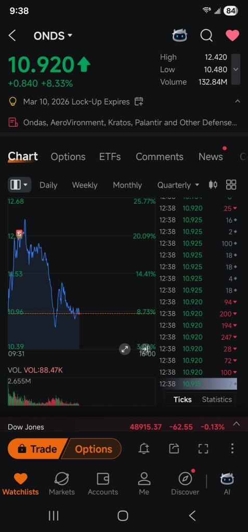Add lock-up expiry to calendar icon

pyautogui.click(x=139, y=101)
